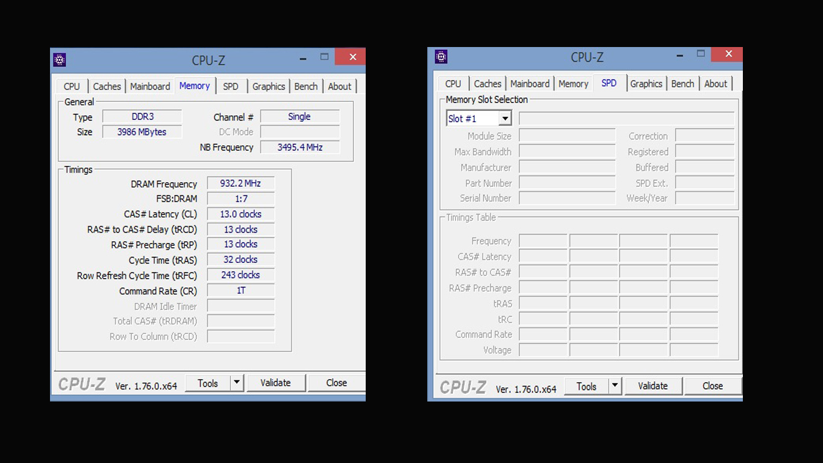Show the About tab in the SPD window
The width and height of the screenshot is (823, 463).
point(716,84)
